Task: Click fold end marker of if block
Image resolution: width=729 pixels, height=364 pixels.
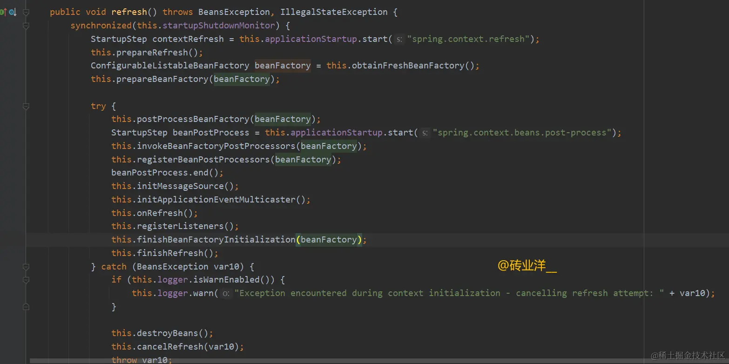Action: [x=26, y=307]
